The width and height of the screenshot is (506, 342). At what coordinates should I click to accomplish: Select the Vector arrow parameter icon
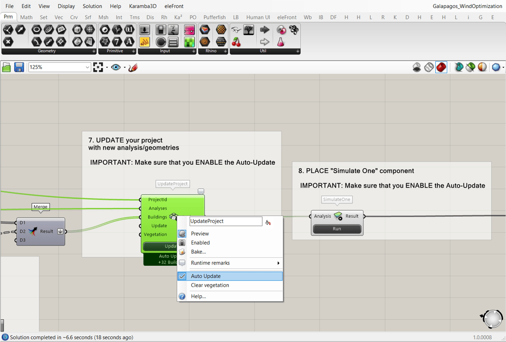tap(20, 30)
